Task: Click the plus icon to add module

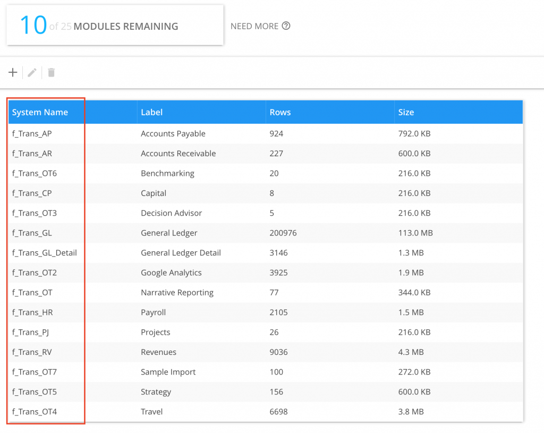Action: point(13,72)
